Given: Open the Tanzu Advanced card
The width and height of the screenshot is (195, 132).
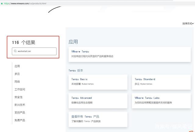Looking at the screenshot, I should click(98, 101).
